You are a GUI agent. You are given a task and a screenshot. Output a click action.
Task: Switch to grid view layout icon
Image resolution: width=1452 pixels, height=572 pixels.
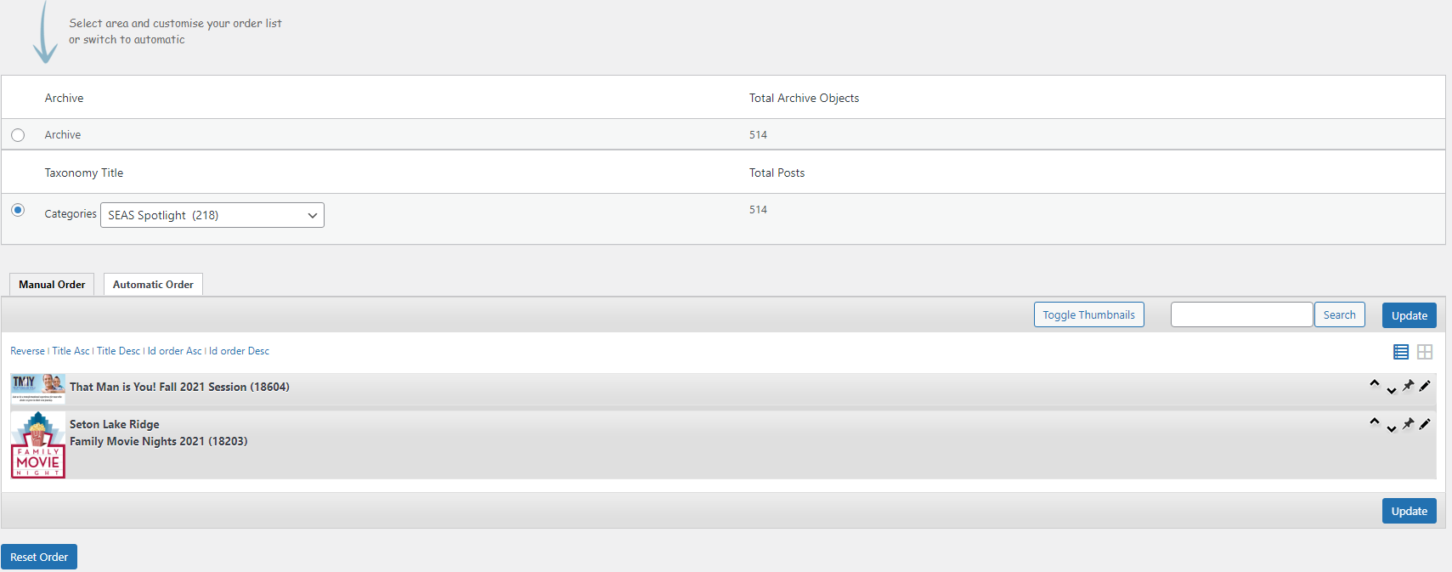tap(1425, 352)
